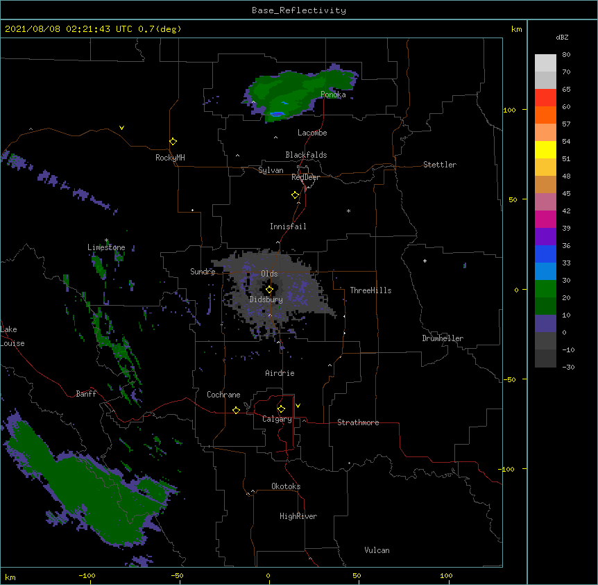Click the ThreeHills label

click(x=370, y=290)
